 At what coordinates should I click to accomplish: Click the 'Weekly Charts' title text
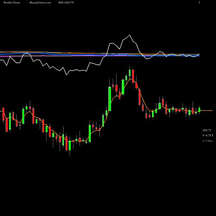12,3
